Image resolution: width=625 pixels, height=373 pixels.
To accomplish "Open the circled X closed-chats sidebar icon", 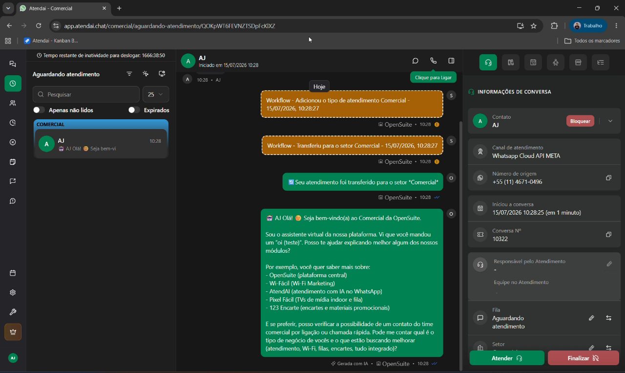I will coord(13,142).
